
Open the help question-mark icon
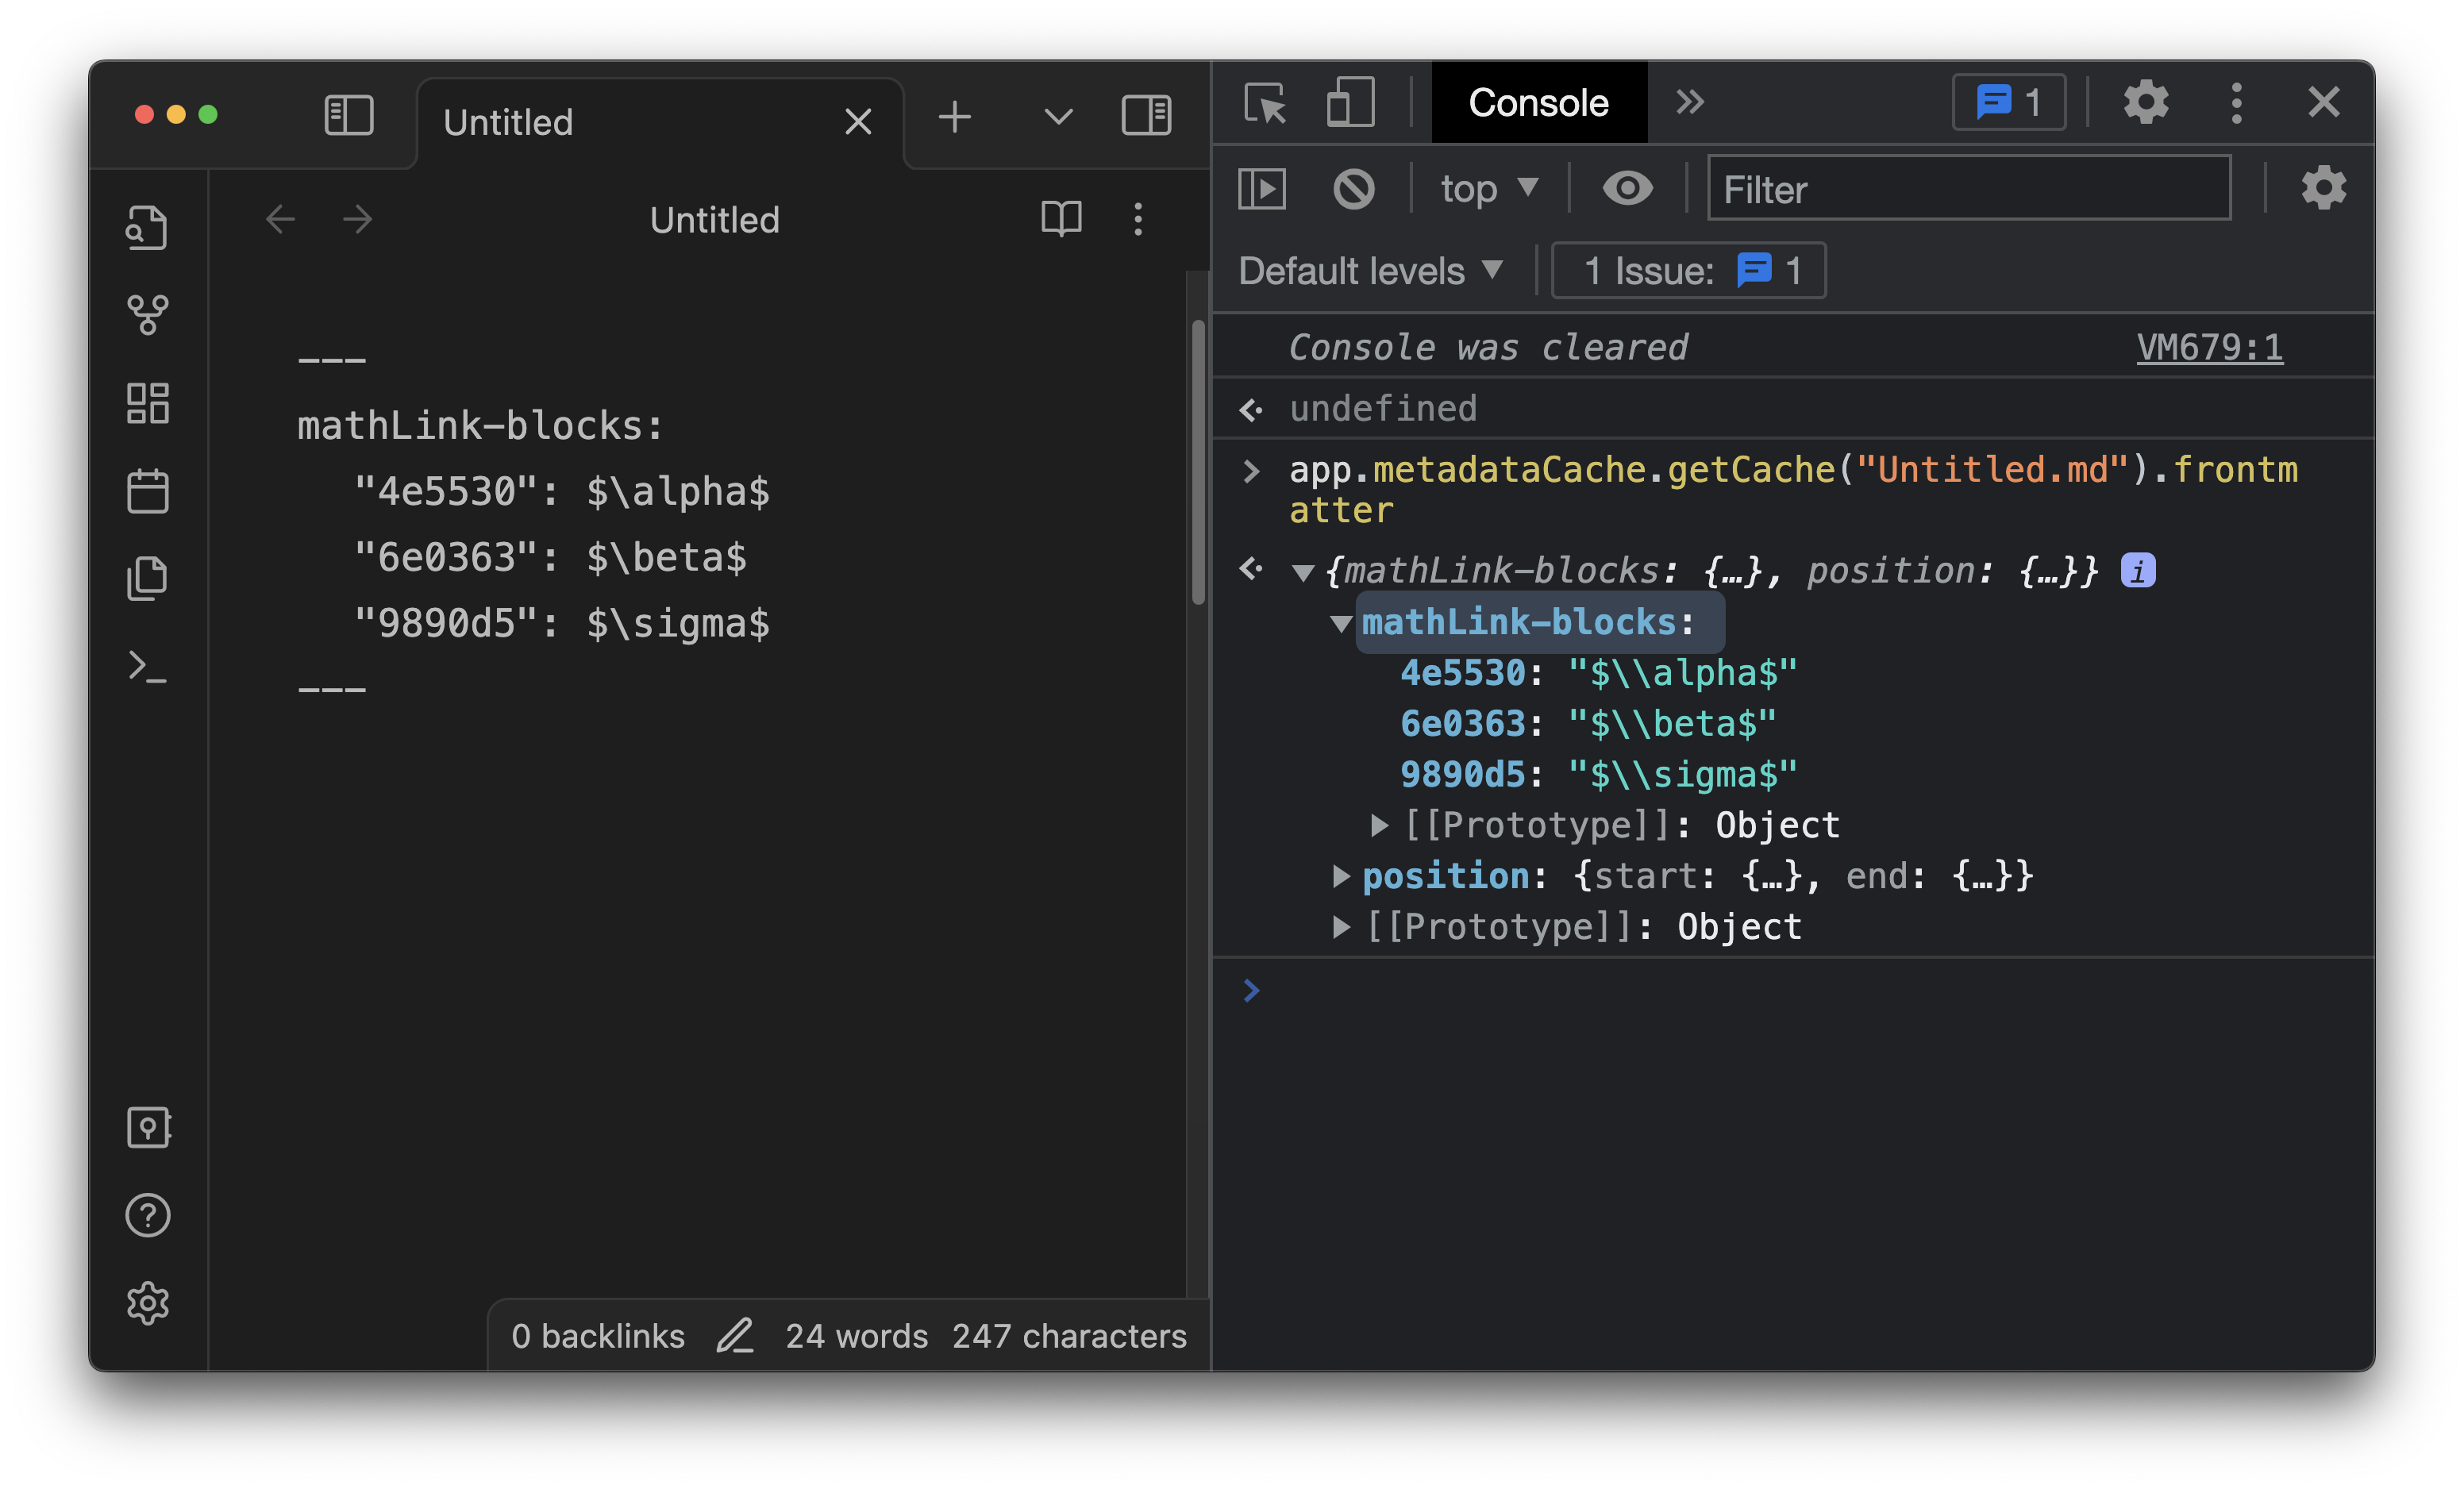pos(148,1215)
